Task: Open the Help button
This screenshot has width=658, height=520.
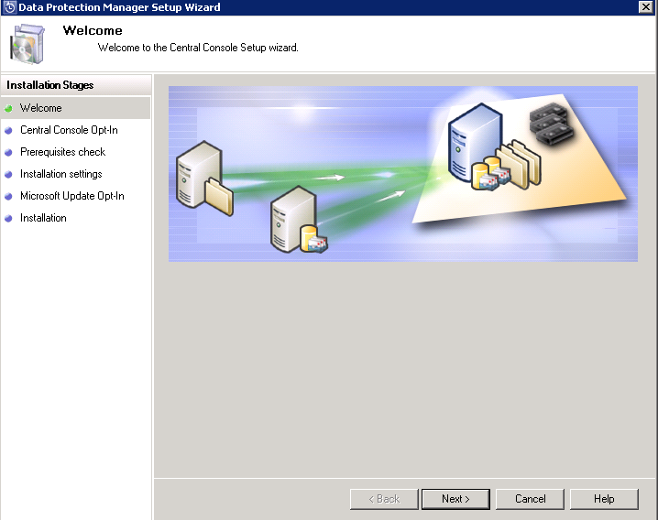Action: point(604,499)
